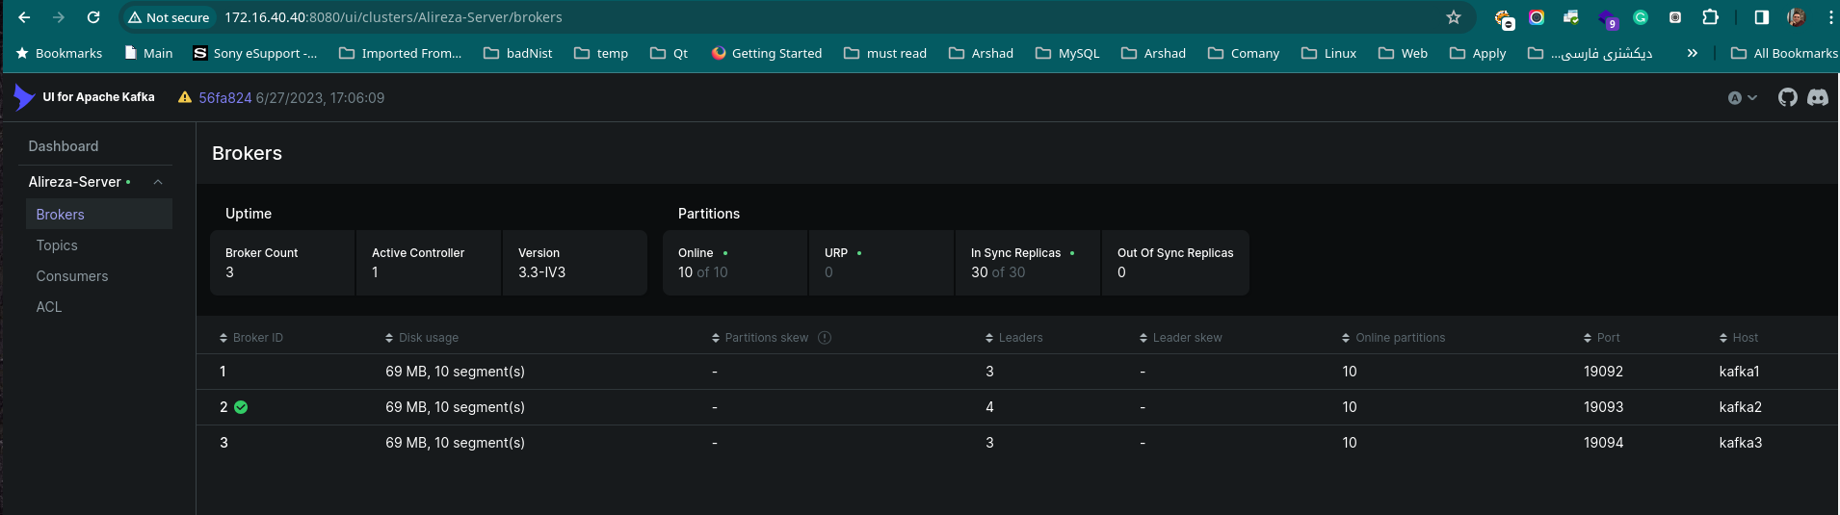Open the Imported From bookmark folder
Screen dimensions: 1840x515
tap(401, 53)
